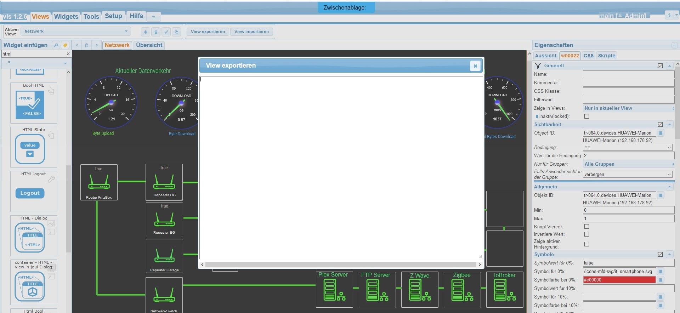Collapse the Sichtbarkeit section
This screenshot has height=313, width=680.
click(x=669, y=125)
